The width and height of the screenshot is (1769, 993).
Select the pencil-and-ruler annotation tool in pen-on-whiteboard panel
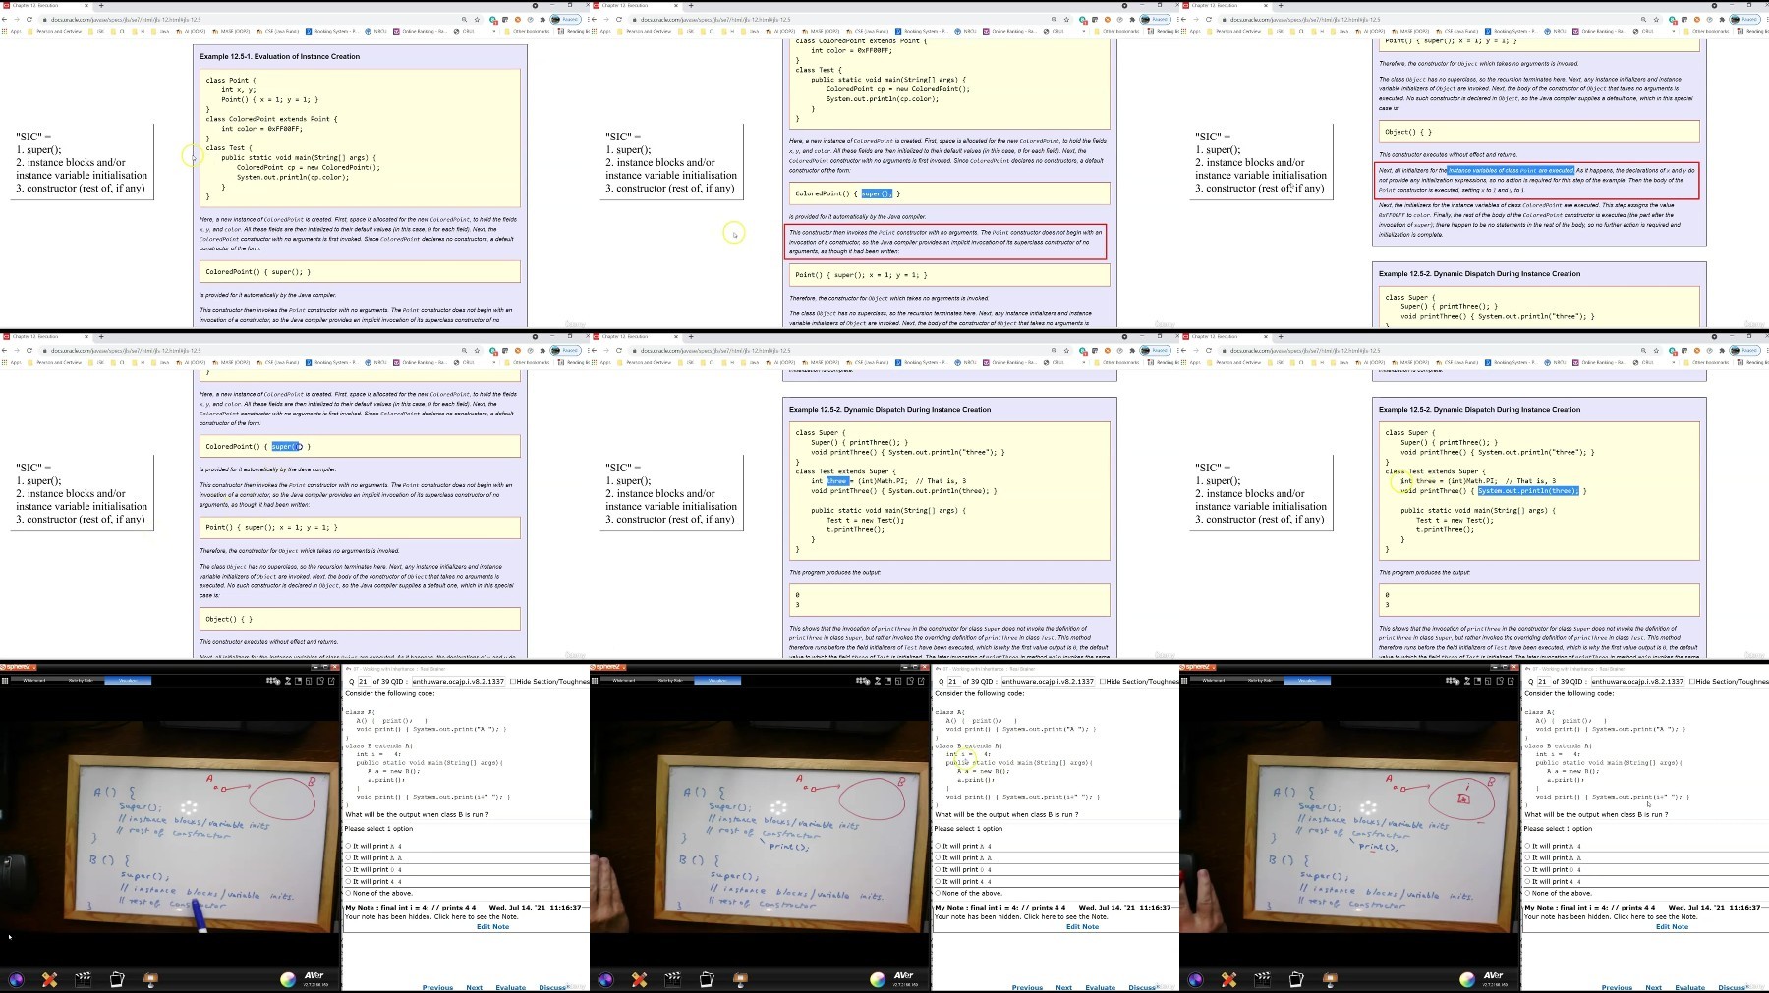pyautogui.click(x=49, y=979)
